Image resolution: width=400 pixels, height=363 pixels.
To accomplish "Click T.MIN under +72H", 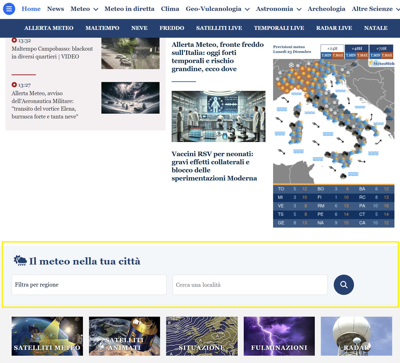I will coord(375,55).
